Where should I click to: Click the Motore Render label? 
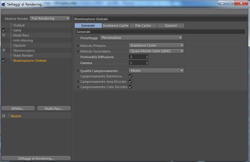[x=17, y=19]
